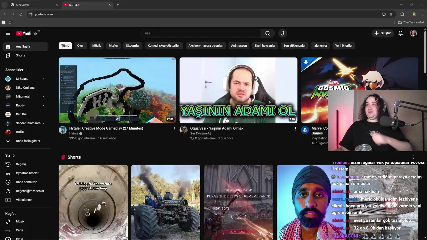Open Sandaru Sathsara channel in sidebar
Screen dimensions: 427x240
point(25,123)
